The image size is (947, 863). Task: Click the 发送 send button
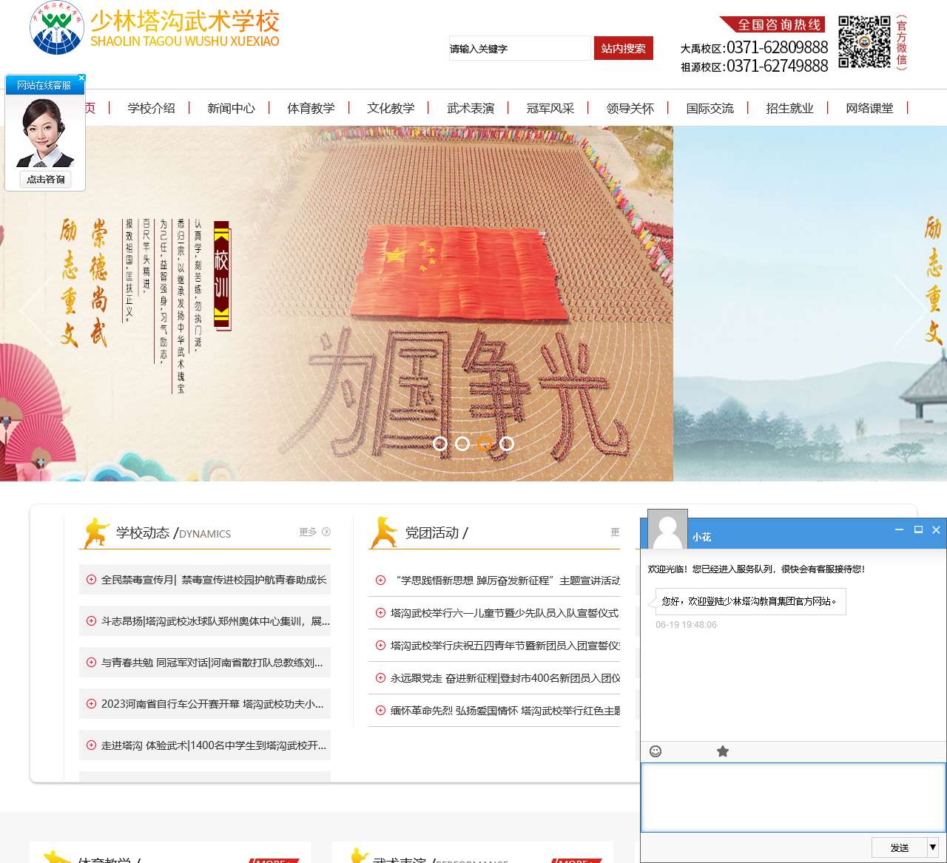pyautogui.click(x=900, y=847)
